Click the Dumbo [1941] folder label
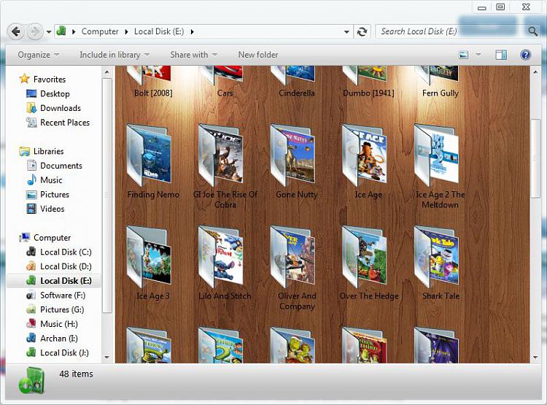 [x=369, y=93]
